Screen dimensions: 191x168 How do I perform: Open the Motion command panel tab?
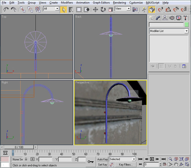172,18
